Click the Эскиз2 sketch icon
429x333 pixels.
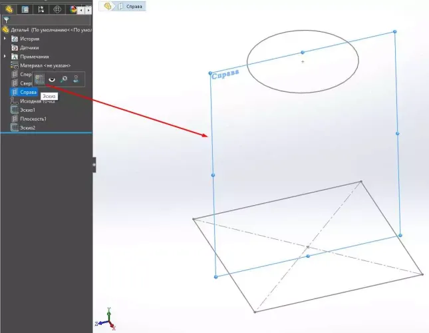[14, 128]
